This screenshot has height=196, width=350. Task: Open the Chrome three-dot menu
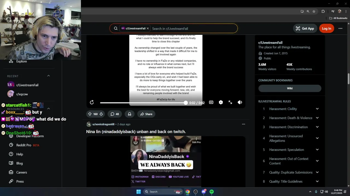click(x=346, y=11)
